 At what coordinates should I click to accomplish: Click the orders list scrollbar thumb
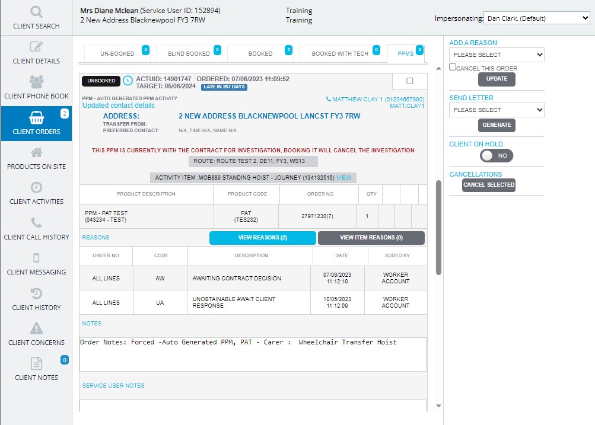[438, 228]
